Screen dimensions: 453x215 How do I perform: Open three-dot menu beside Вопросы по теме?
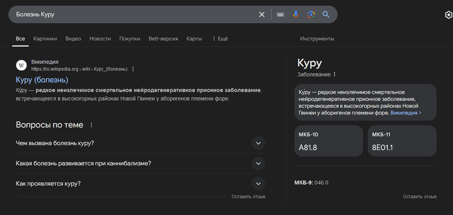click(x=92, y=125)
